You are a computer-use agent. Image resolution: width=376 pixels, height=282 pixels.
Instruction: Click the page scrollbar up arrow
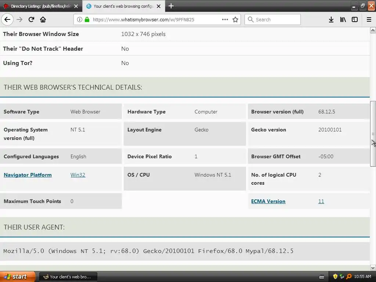[373, 30]
